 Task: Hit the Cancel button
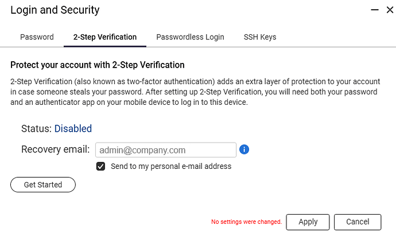[x=358, y=222]
